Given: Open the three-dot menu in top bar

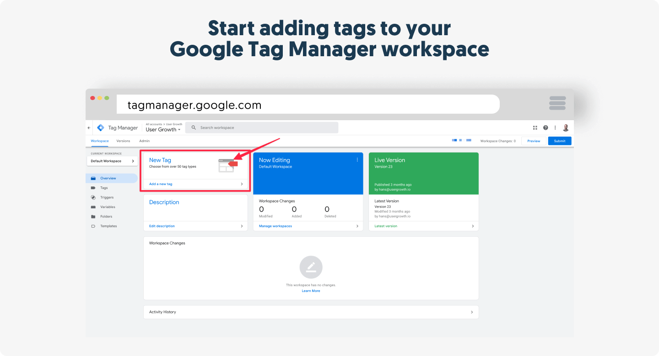Looking at the screenshot, I should (x=555, y=128).
